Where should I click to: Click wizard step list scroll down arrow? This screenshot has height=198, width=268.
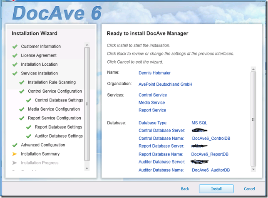[87, 168]
